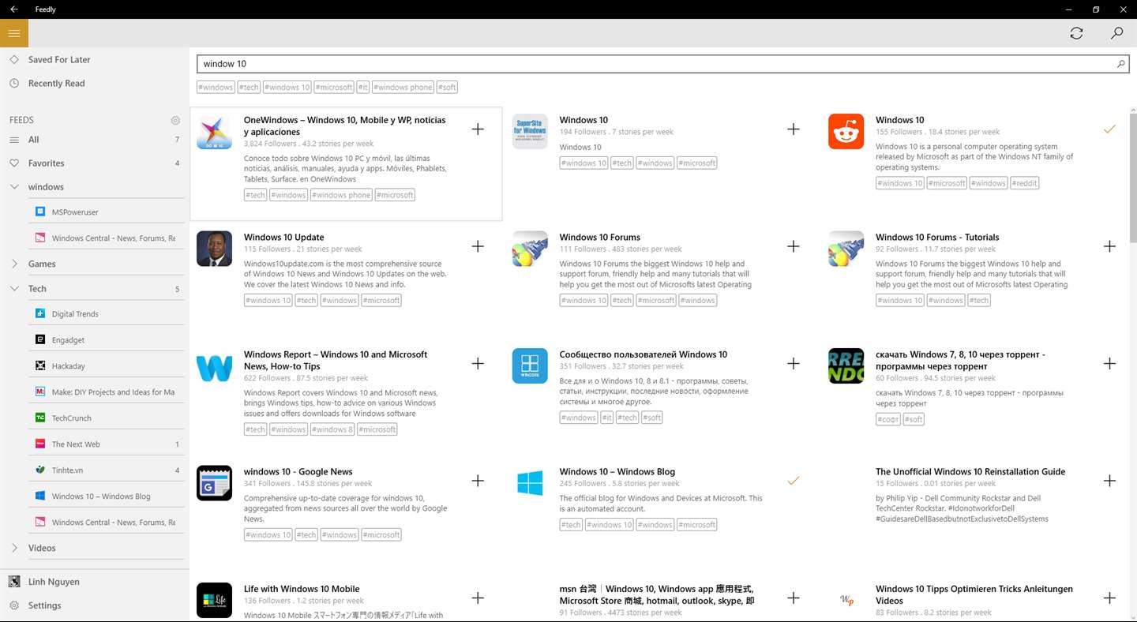1137x622 pixels.
Task: Add windows 10 - Google News feed
Action: pos(478,481)
